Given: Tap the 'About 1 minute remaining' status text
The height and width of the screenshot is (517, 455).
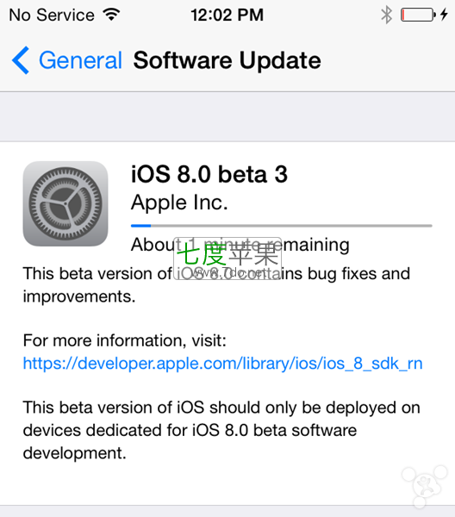Looking at the screenshot, I should [x=240, y=245].
